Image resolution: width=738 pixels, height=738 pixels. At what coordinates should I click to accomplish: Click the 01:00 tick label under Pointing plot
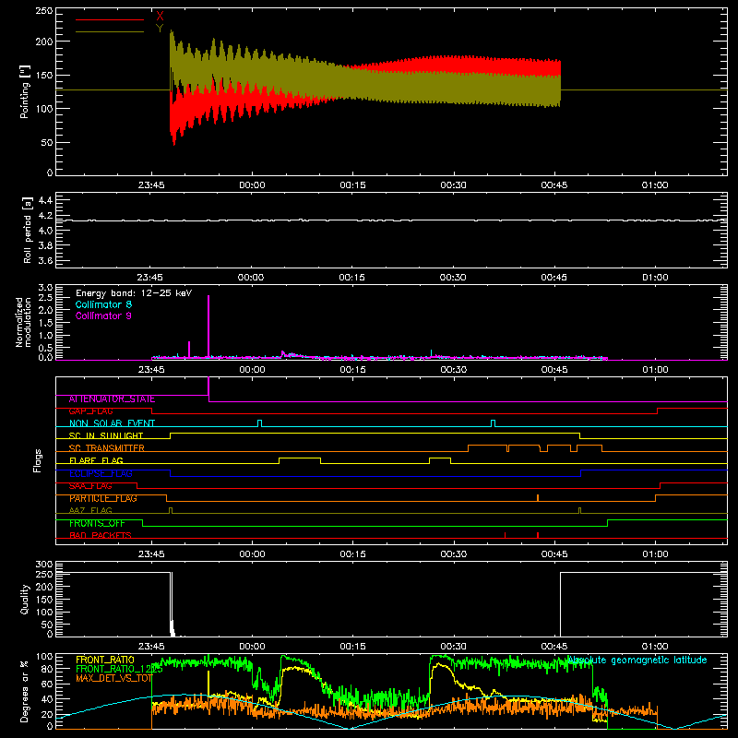click(655, 185)
